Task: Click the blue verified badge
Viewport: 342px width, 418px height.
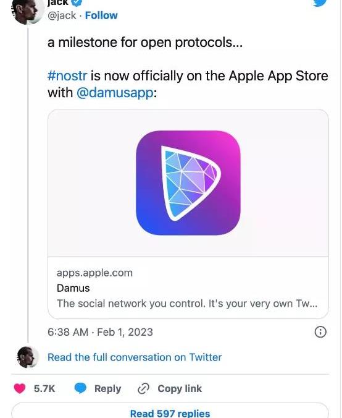Action: pyautogui.click(x=77, y=3)
